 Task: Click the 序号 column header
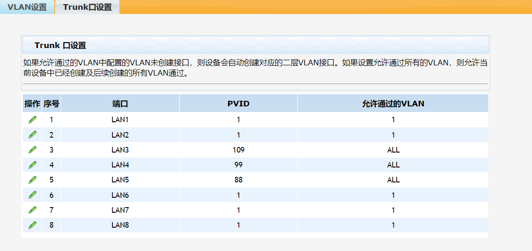point(51,104)
